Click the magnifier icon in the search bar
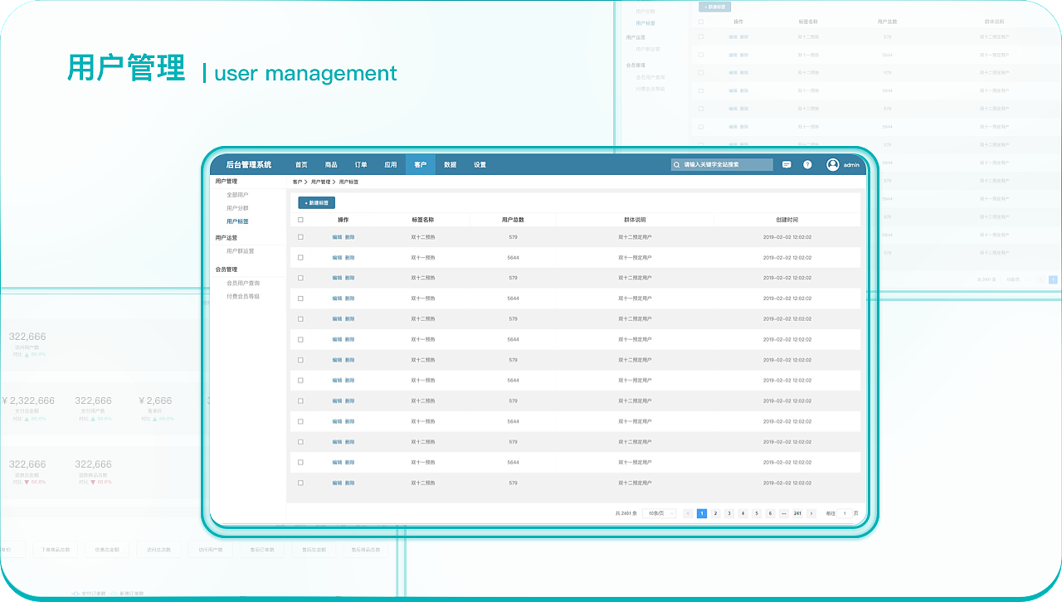 677,165
